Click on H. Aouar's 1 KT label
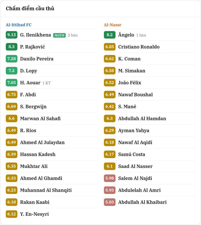The width and height of the screenshot is (201, 225). click(x=47, y=83)
